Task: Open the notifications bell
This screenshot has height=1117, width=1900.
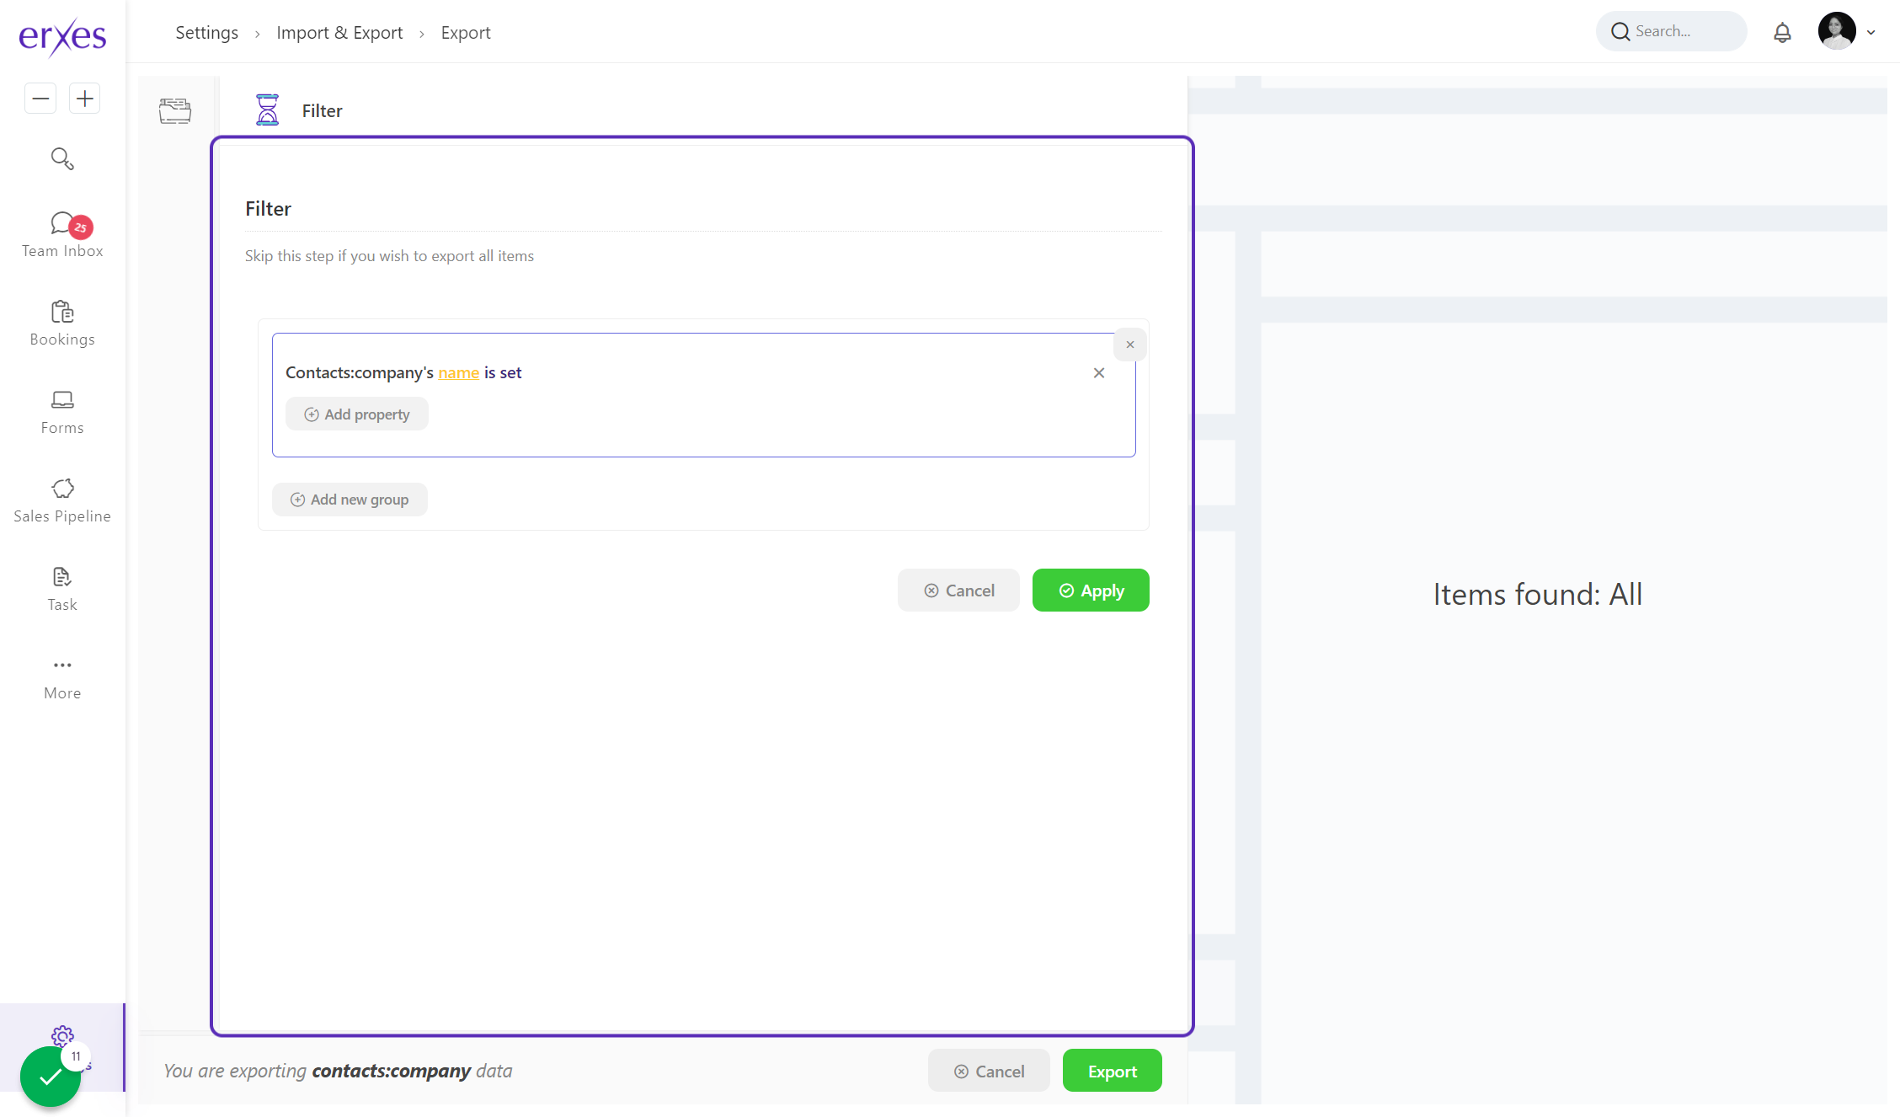Action: tap(1782, 32)
